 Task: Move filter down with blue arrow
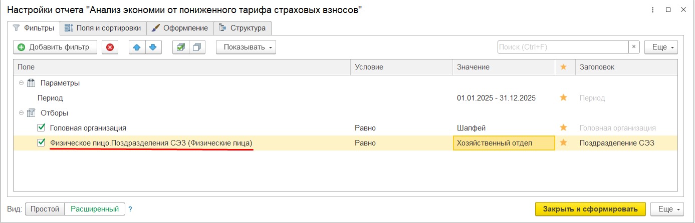point(152,47)
